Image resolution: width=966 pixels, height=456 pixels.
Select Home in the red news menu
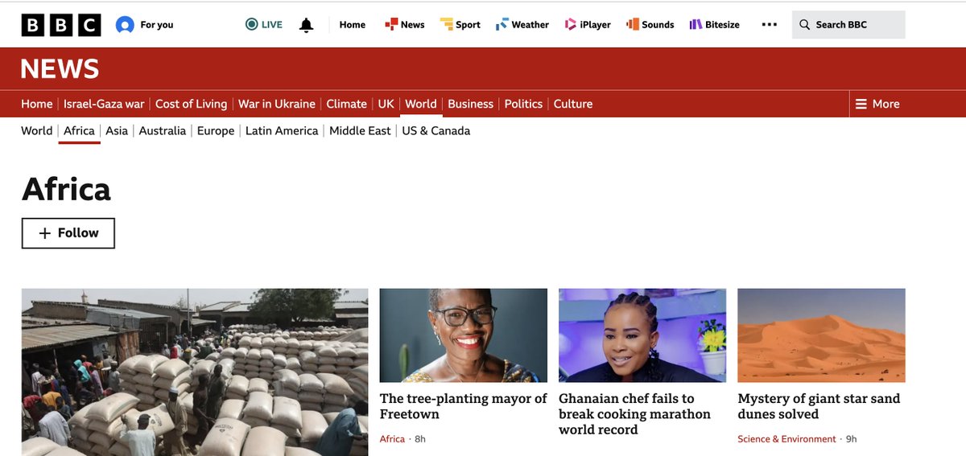37,104
